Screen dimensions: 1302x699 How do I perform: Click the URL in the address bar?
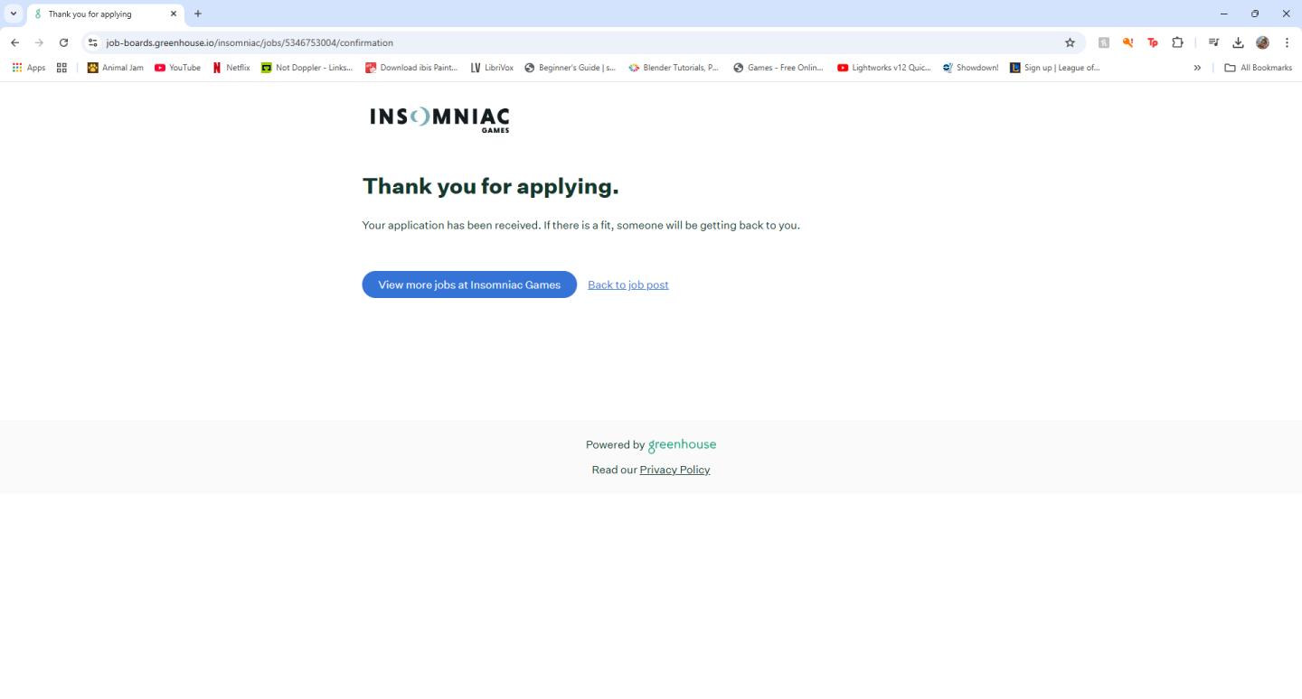[250, 42]
